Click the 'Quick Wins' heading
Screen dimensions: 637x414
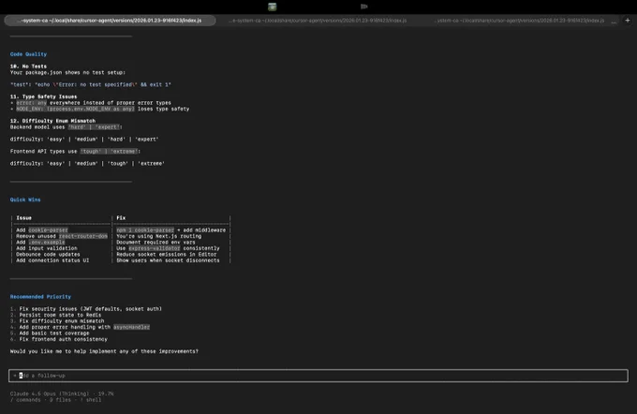(25, 200)
